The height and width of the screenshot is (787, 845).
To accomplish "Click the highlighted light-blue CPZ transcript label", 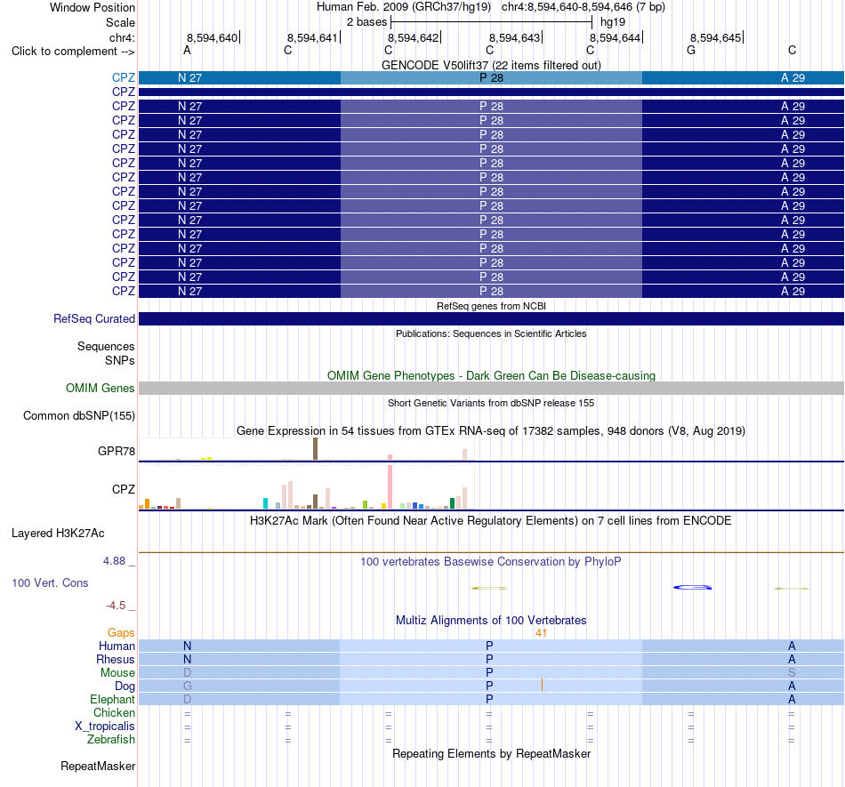I will [124, 77].
